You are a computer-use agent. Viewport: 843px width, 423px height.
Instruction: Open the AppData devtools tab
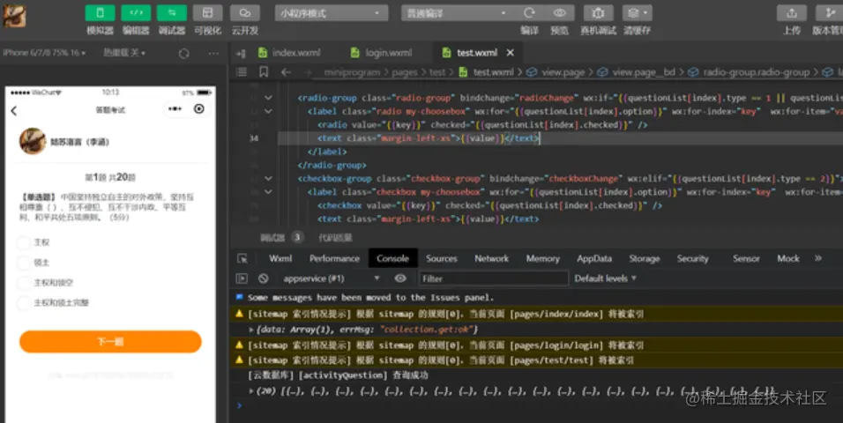[594, 258]
